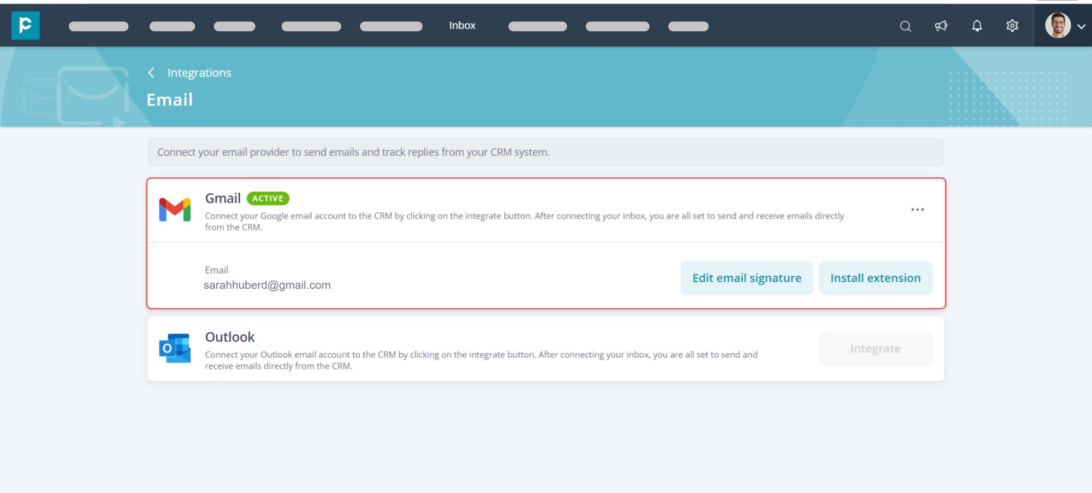The width and height of the screenshot is (1092, 493).
Task: Click the Gmail logo icon
Action: pyautogui.click(x=175, y=209)
